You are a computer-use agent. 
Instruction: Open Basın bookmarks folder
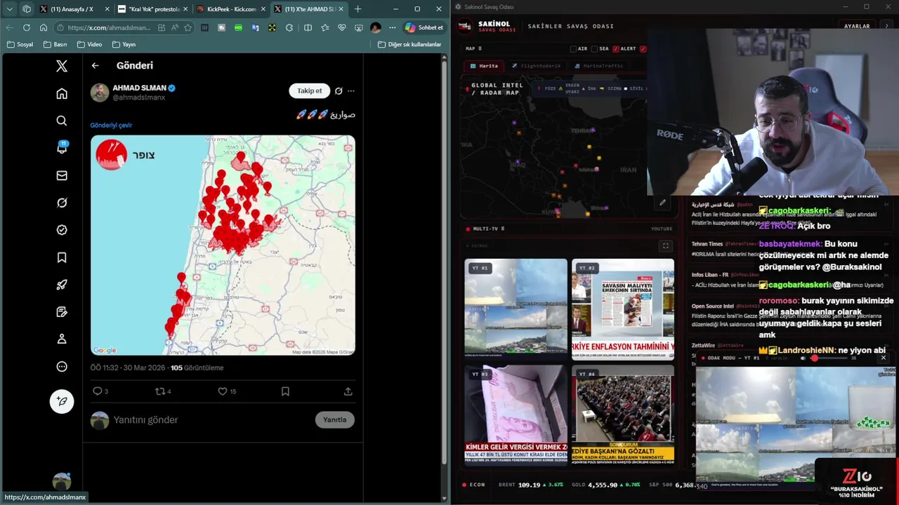55,44
